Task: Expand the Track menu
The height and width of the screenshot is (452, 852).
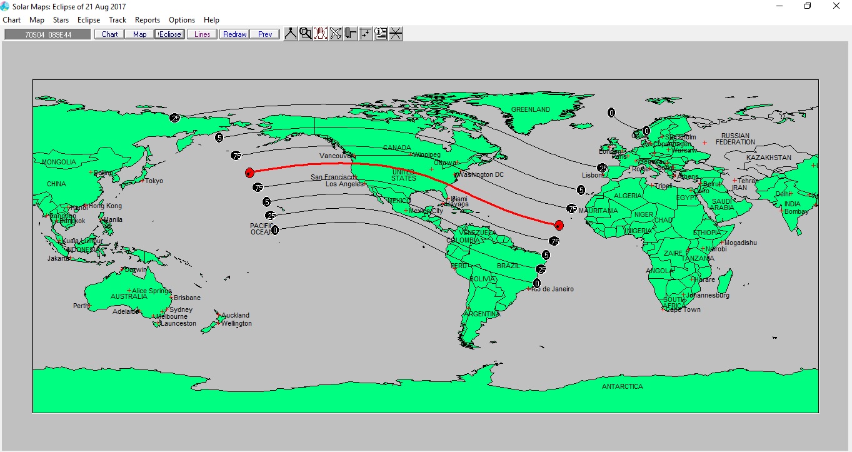Action: click(x=118, y=20)
